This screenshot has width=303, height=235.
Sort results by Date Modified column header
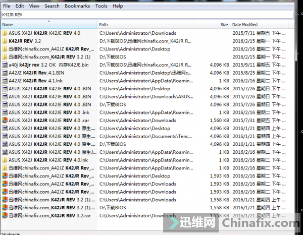[259, 25]
